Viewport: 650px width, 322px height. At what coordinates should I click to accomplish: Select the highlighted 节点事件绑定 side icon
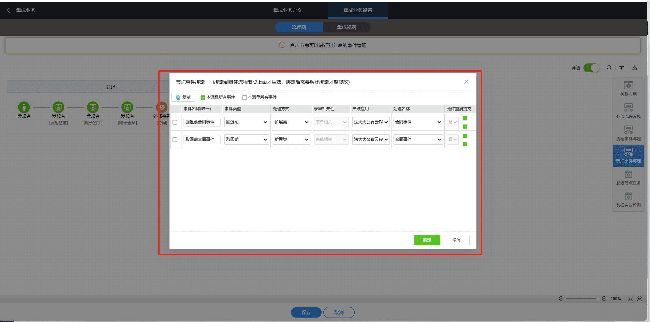click(628, 156)
